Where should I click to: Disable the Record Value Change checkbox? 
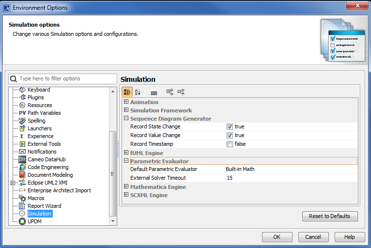(230, 136)
